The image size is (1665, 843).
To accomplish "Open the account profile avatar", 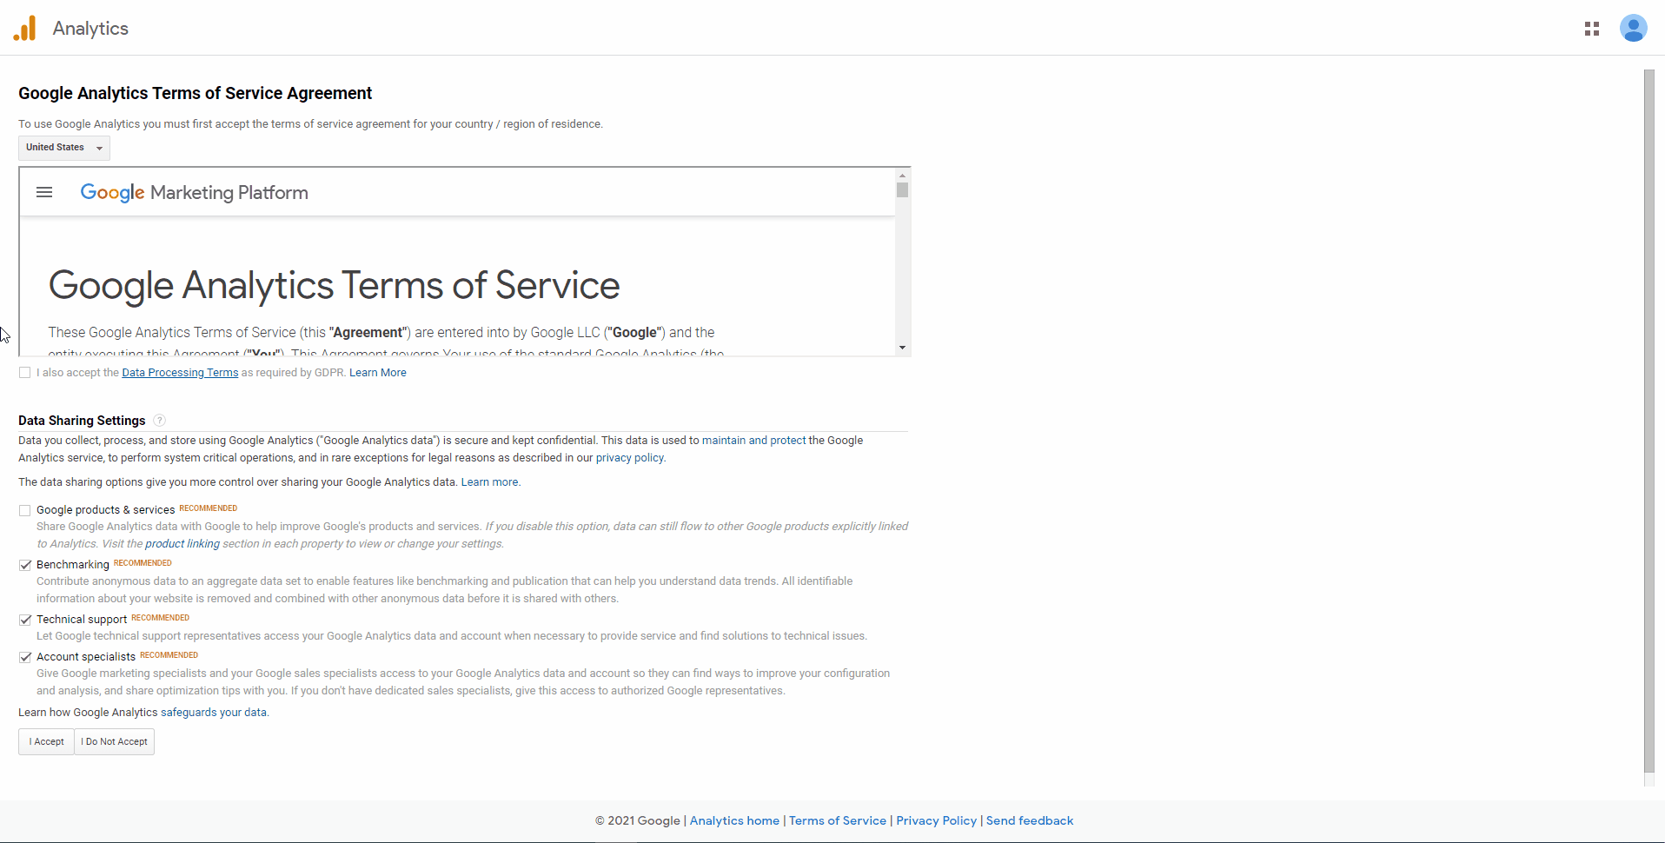I will click(1633, 29).
